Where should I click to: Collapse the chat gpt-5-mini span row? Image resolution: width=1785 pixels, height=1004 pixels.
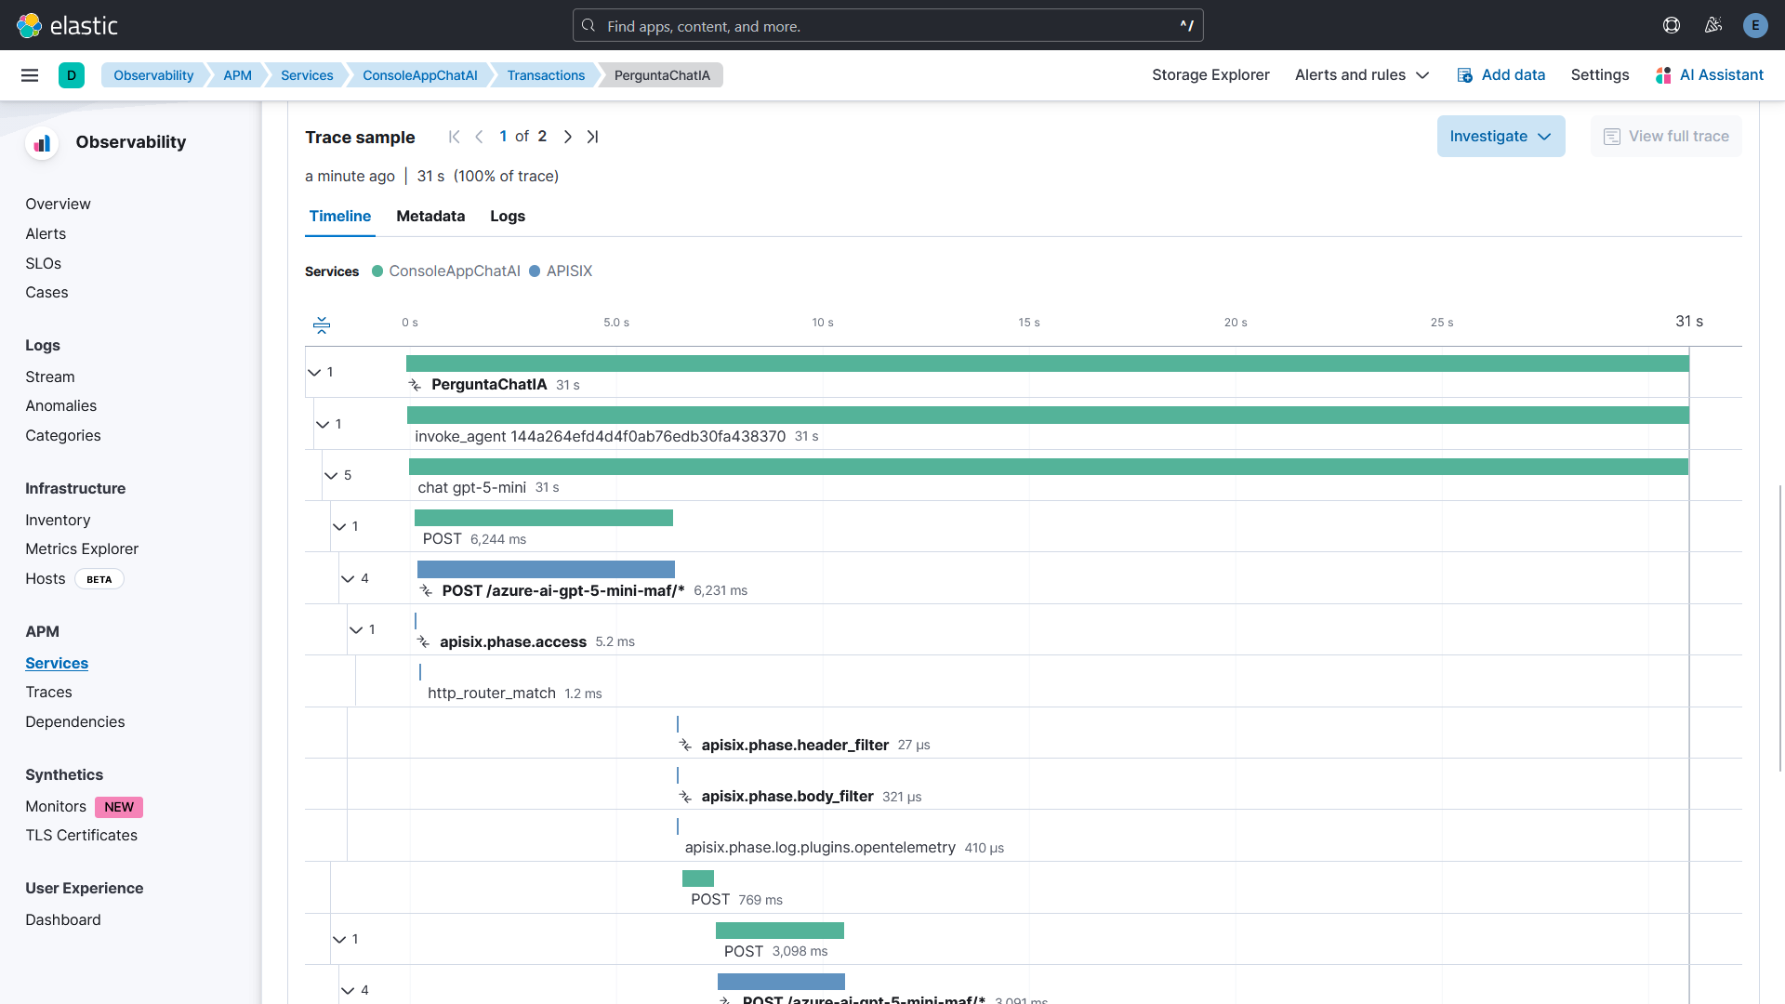(331, 475)
